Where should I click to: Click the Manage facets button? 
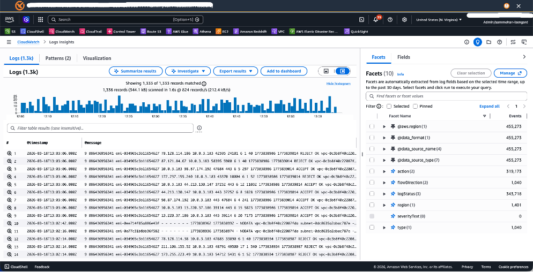pyautogui.click(x=510, y=73)
